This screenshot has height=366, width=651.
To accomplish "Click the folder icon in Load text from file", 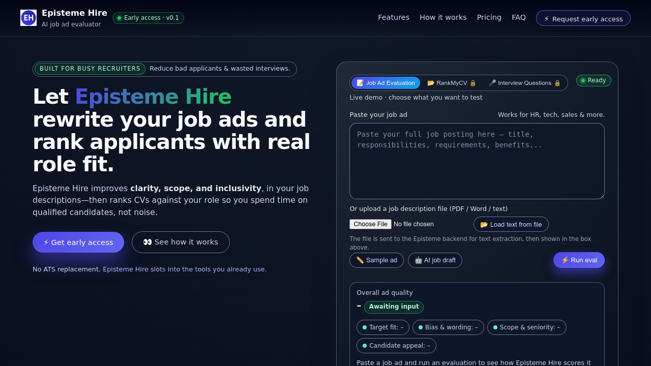I will point(484,224).
